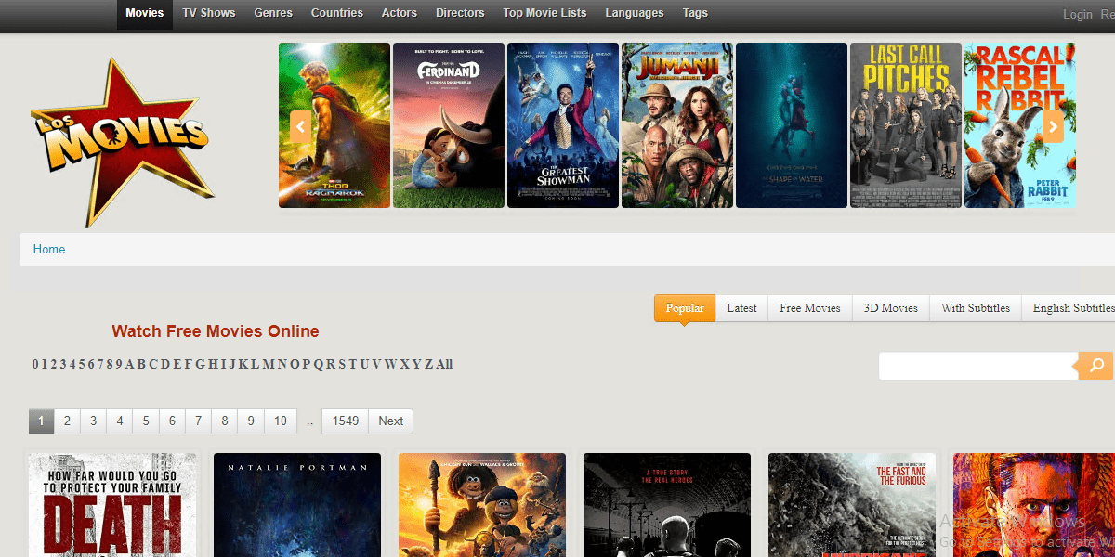The width and height of the screenshot is (1115, 557).
Task: Select the Popular tab
Action: coord(685,308)
